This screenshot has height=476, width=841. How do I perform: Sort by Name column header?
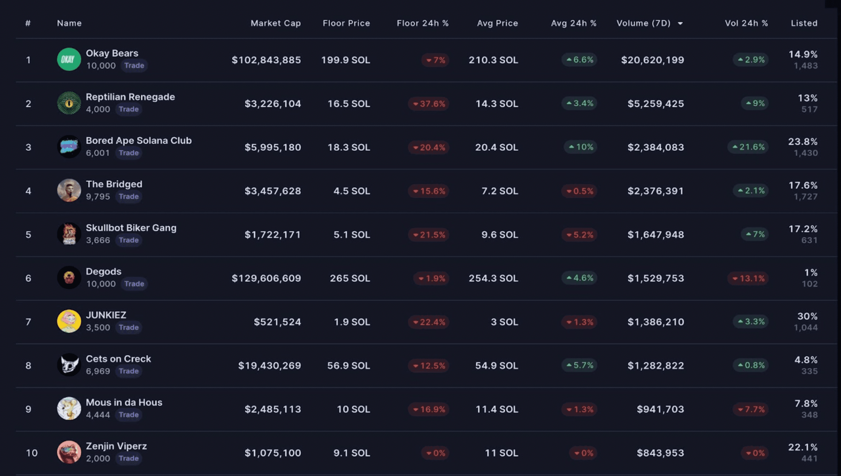click(x=70, y=23)
